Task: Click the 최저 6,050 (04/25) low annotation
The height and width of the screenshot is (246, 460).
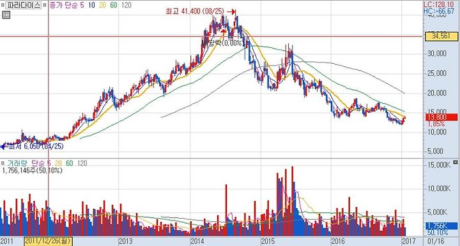Action: (x=36, y=146)
